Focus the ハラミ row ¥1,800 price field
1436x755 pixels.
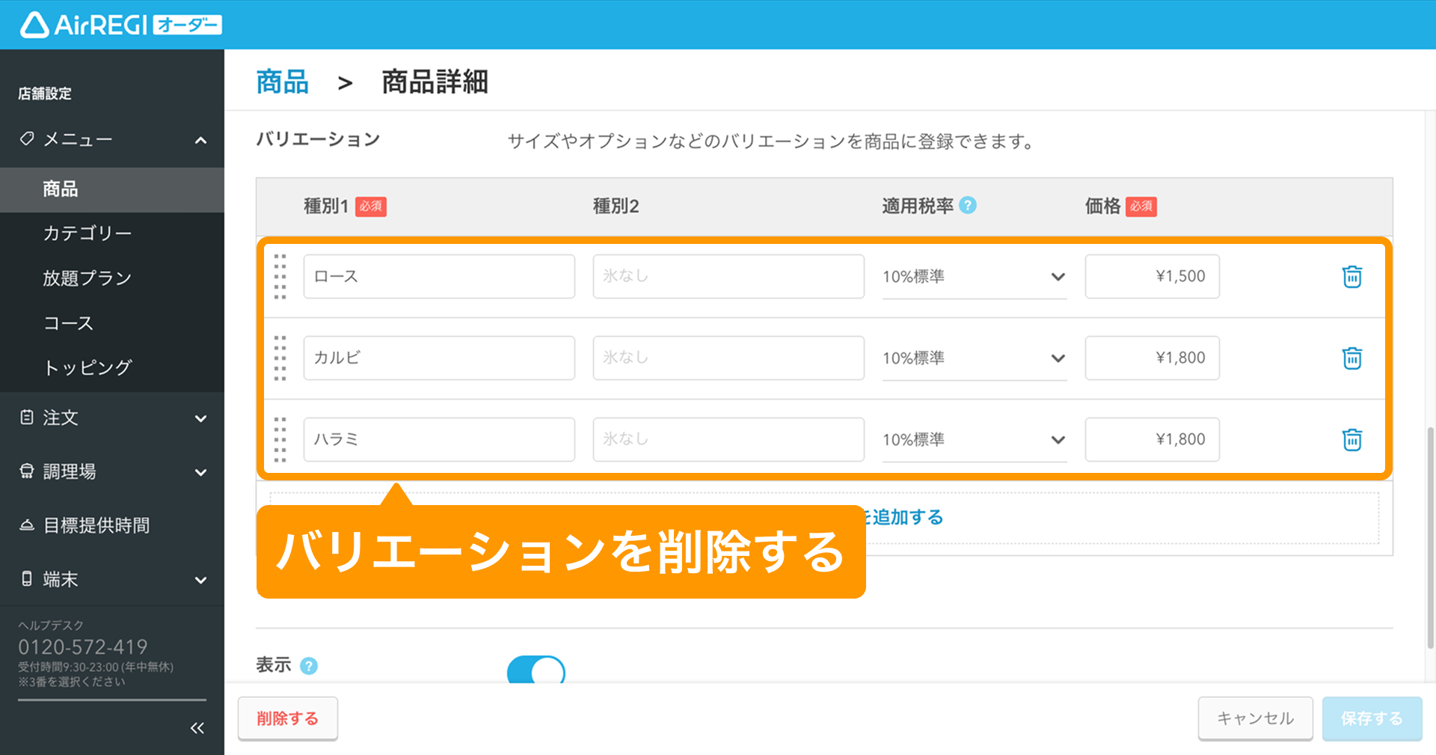pos(1153,440)
